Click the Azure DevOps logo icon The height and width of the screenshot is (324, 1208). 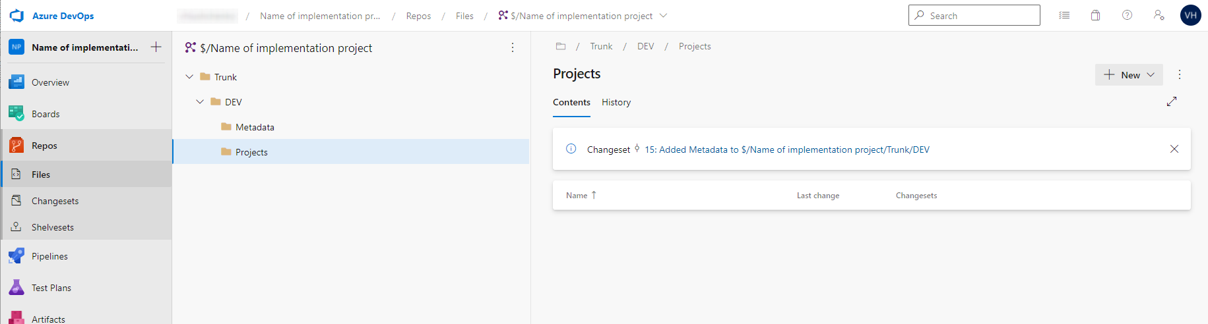[x=16, y=16]
